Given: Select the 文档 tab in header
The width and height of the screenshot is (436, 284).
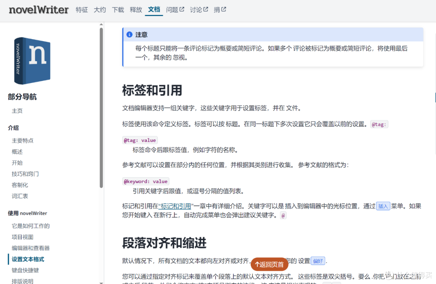Looking at the screenshot, I should (x=154, y=9).
